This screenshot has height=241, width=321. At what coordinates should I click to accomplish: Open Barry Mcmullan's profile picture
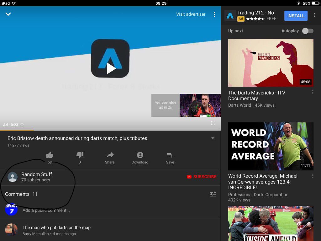[11, 229]
